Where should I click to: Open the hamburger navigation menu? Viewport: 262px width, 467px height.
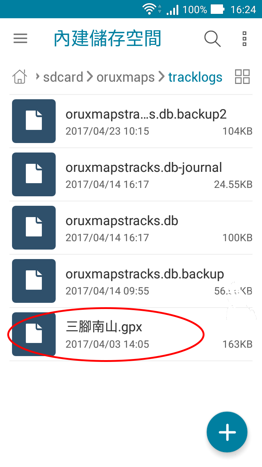[x=20, y=39]
